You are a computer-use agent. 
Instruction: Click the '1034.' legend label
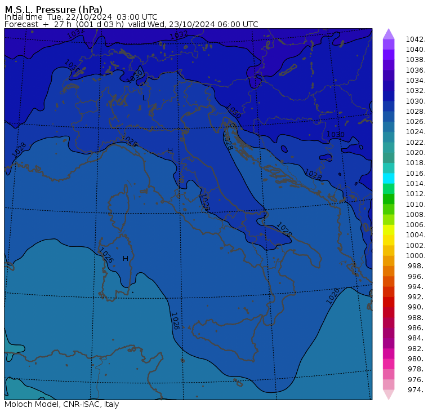(416, 81)
